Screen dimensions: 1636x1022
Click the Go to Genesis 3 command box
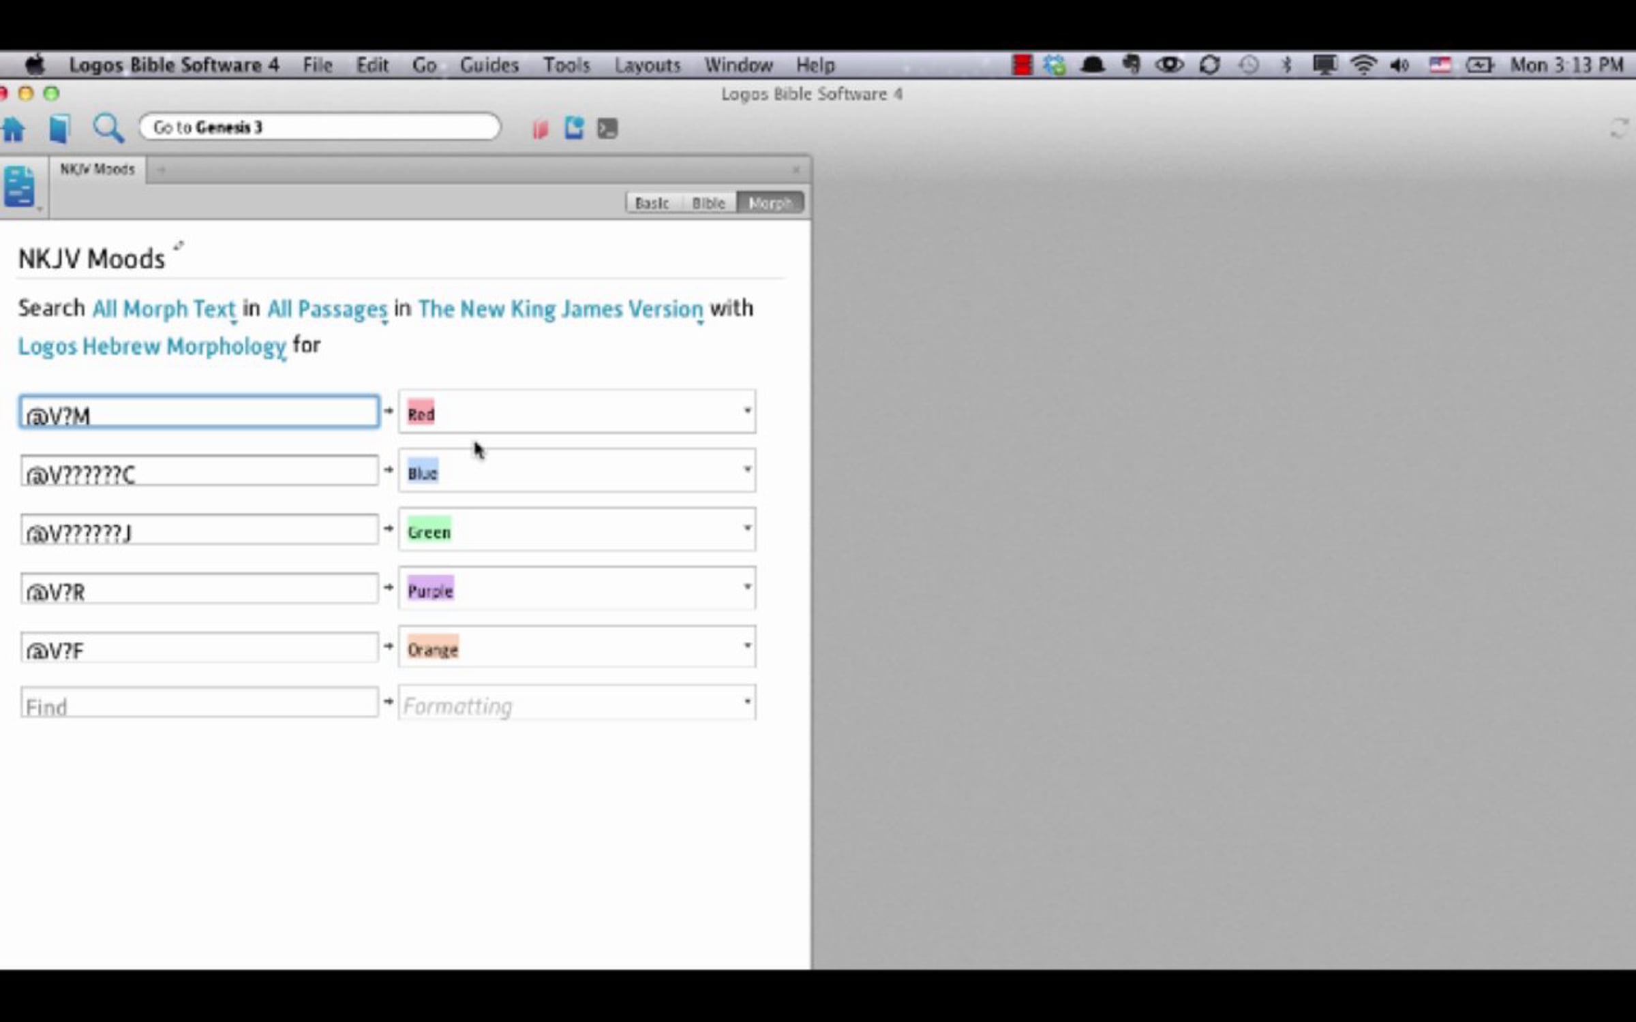coord(320,127)
